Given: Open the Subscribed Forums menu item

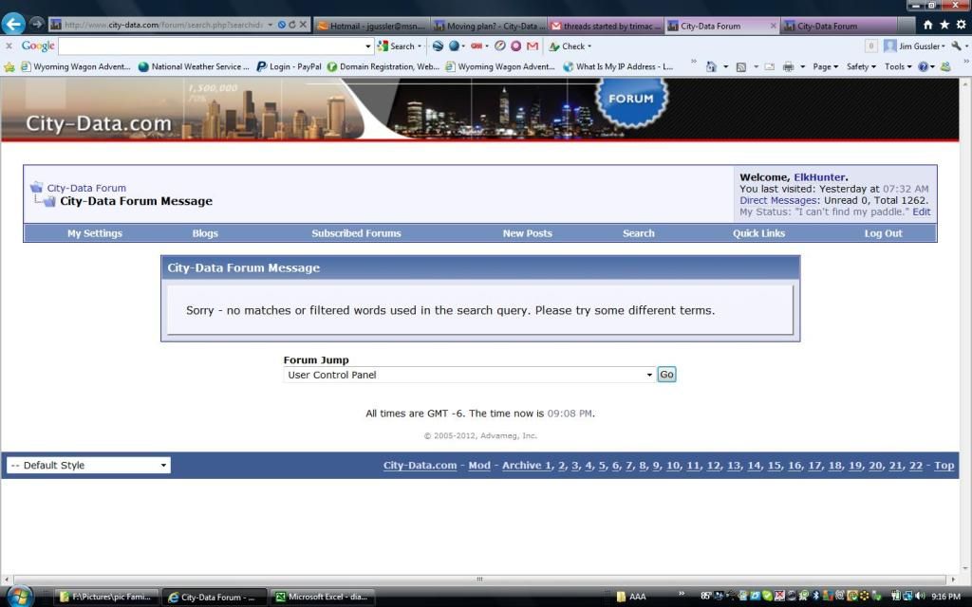Looking at the screenshot, I should point(357,233).
